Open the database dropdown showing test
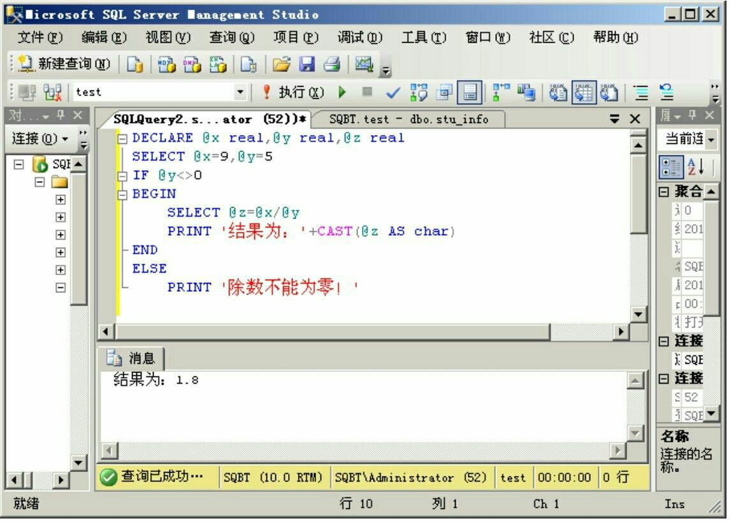This screenshot has width=731, height=523. [x=240, y=91]
